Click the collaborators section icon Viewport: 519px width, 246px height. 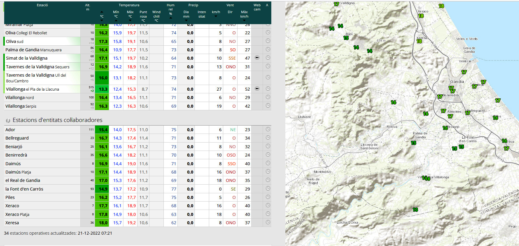(8, 120)
